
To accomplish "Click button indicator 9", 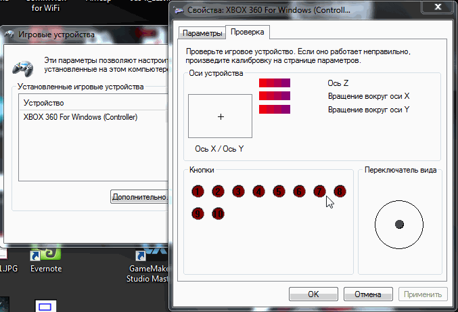I will (x=198, y=214).
